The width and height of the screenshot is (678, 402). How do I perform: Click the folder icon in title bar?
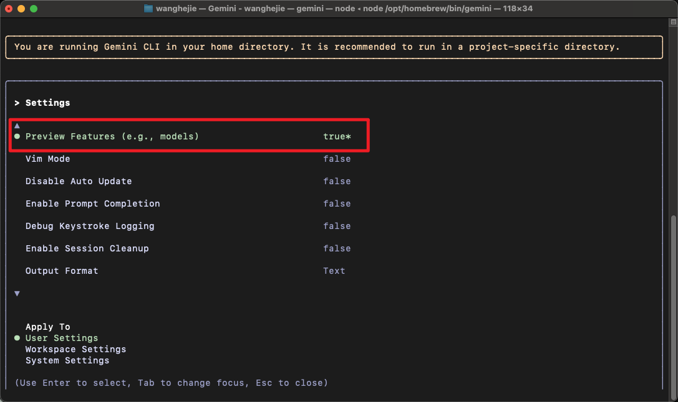(148, 9)
